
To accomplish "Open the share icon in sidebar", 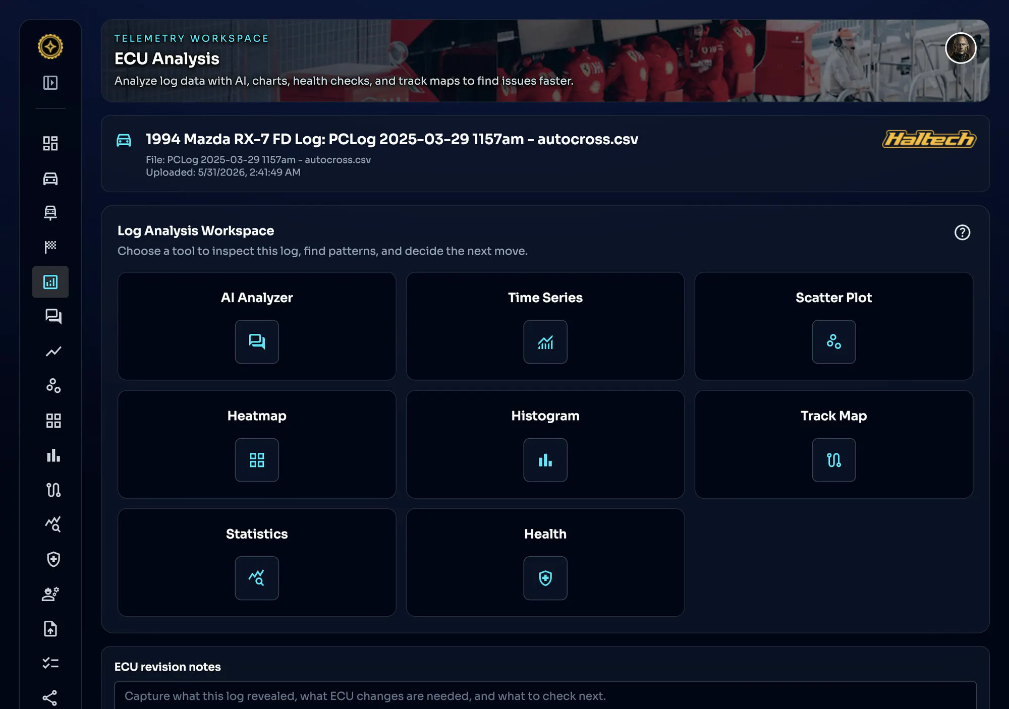I will coord(50,698).
